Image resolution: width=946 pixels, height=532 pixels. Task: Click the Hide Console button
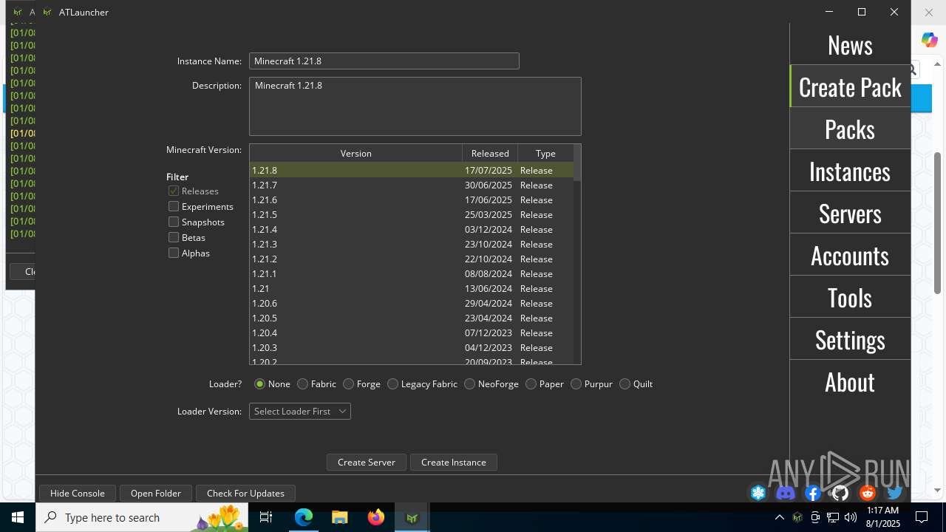pos(78,493)
